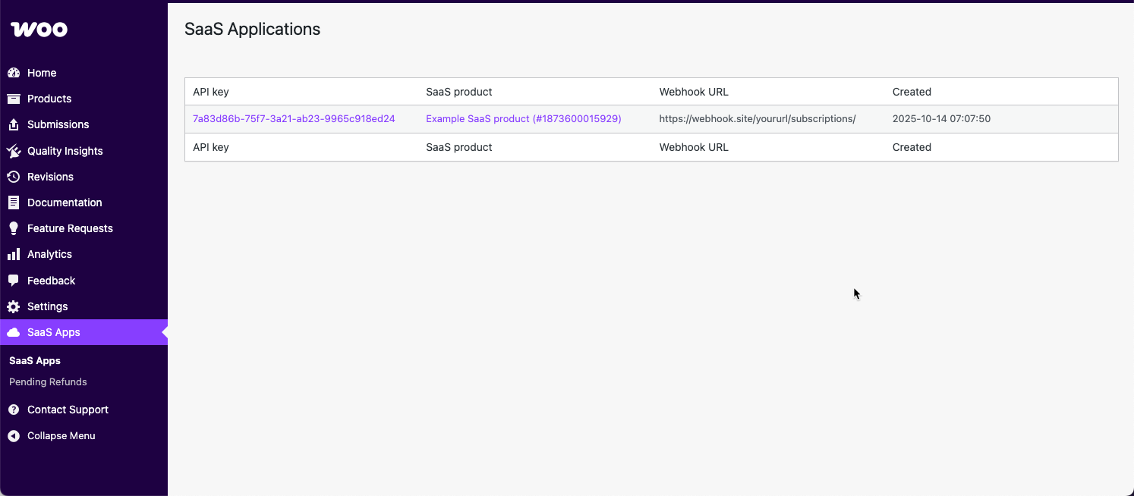Open the Quality Insights icon

[x=14, y=151]
